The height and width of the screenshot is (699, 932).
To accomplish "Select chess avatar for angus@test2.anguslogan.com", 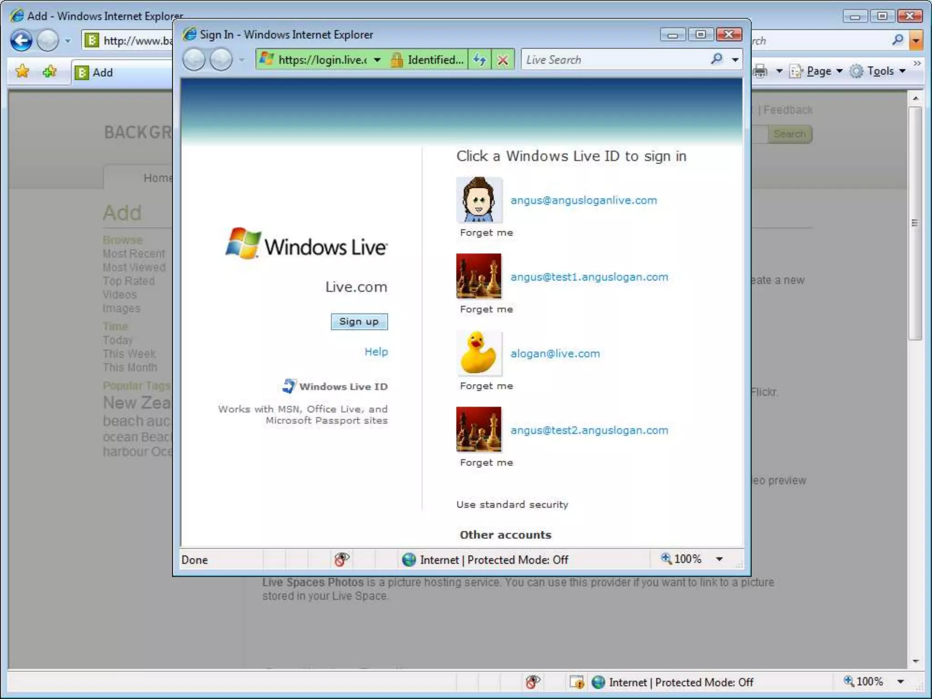I will (479, 429).
